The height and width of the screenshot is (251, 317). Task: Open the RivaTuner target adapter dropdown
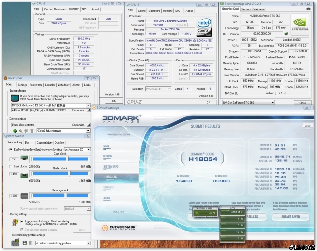(x=88, y=105)
